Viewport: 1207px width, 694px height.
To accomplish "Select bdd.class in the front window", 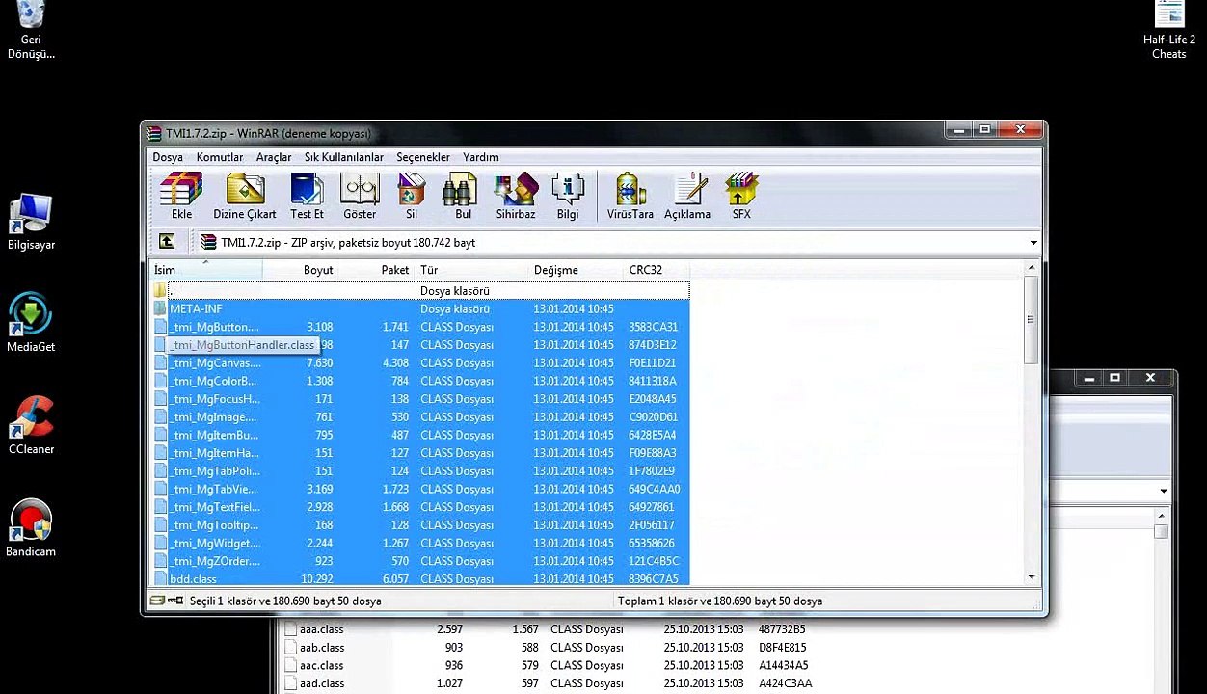I will 420,578.
